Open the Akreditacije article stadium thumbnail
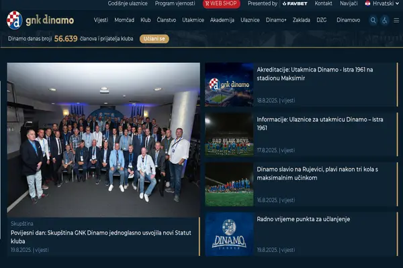This screenshot has height=268, width=403. [229, 85]
